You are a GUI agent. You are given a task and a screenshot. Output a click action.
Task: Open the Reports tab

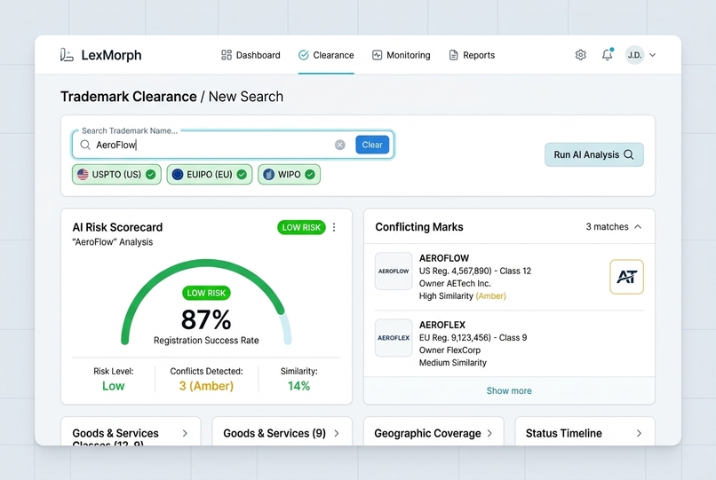coord(472,55)
